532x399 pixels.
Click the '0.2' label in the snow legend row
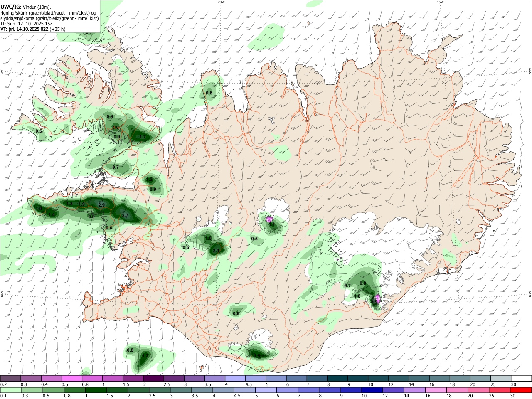point(3,384)
